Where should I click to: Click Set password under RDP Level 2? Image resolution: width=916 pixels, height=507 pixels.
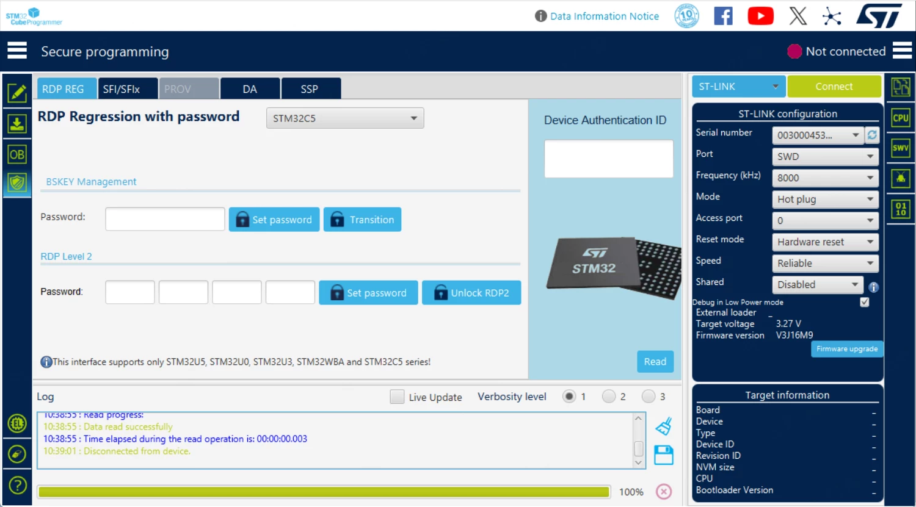pyautogui.click(x=368, y=293)
